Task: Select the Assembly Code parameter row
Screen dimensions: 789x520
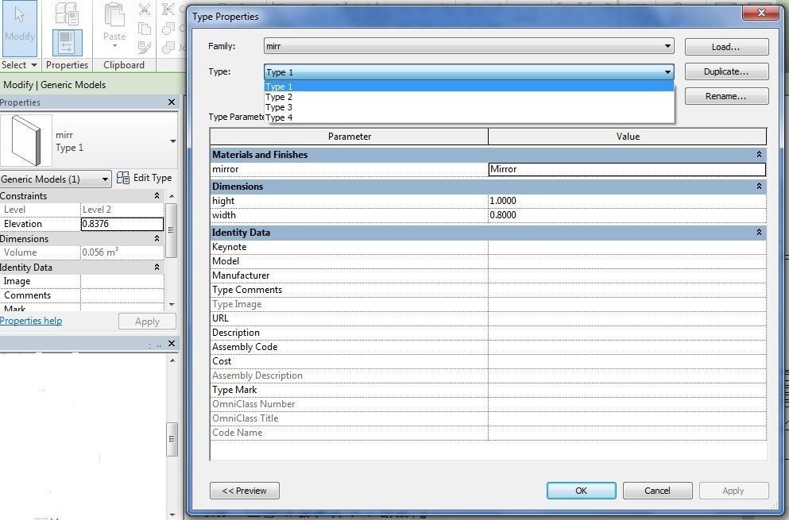Action: (x=488, y=347)
